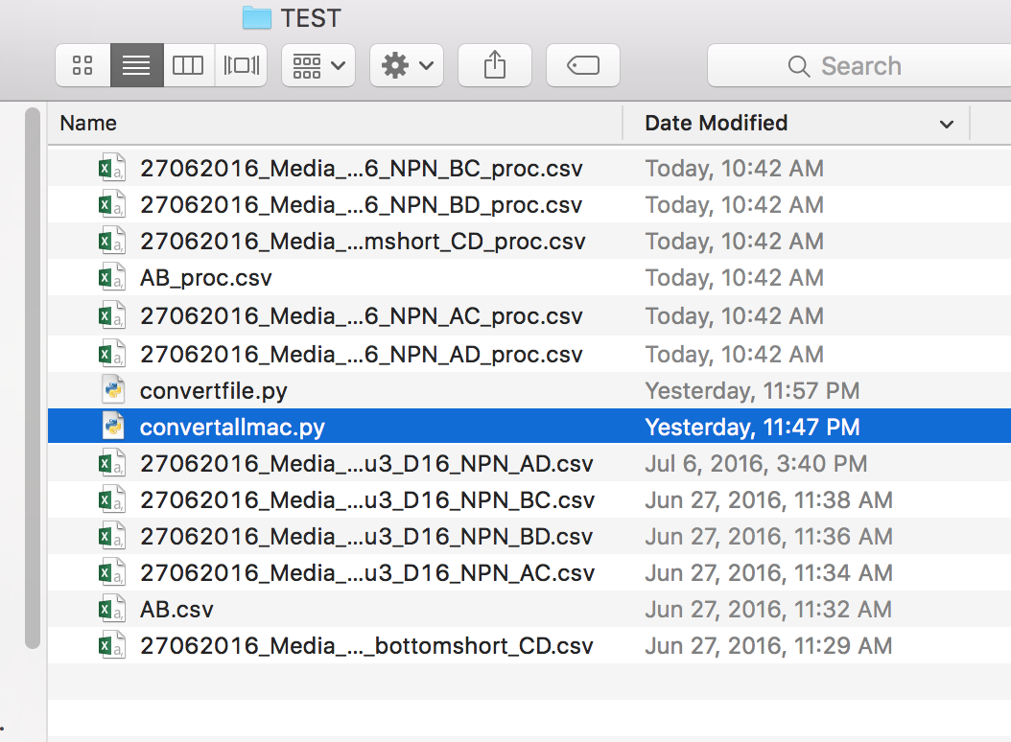Open the item arrangement dropdown
This screenshot has width=1011, height=742.
(318, 66)
